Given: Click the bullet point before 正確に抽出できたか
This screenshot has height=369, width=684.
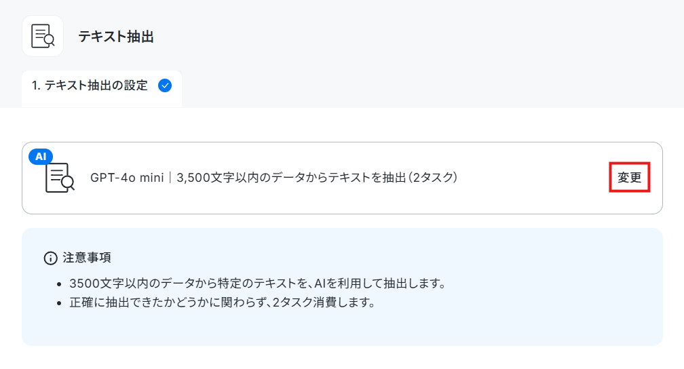Looking at the screenshot, I should click(x=59, y=303).
